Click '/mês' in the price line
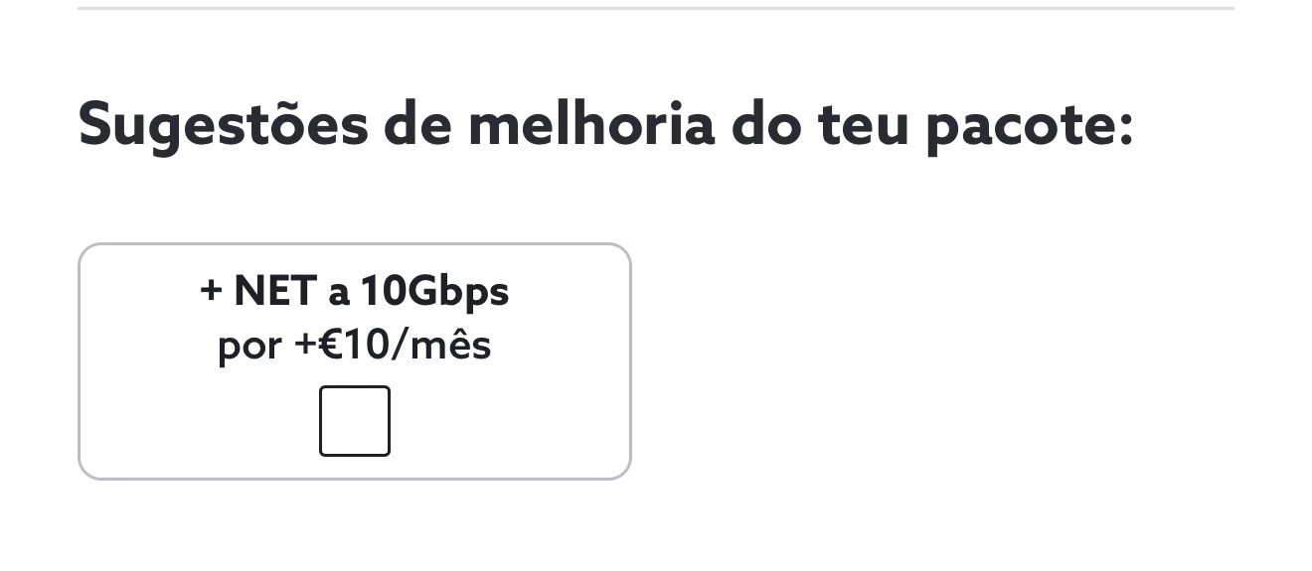Image resolution: width=1312 pixels, height=571 pixels. click(444, 346)
